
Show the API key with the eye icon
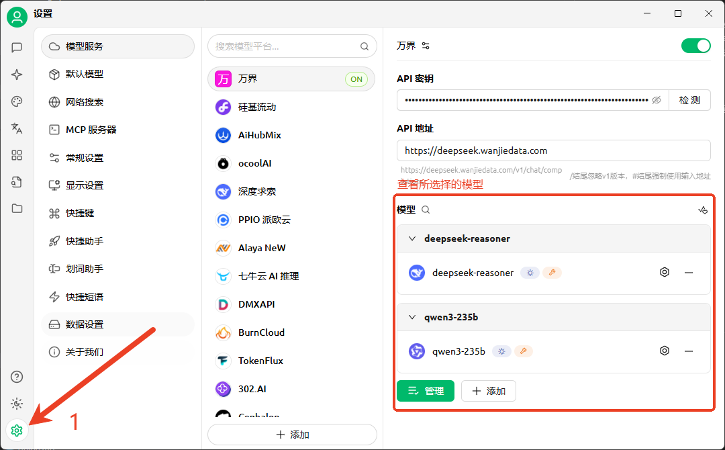[656, 100]
